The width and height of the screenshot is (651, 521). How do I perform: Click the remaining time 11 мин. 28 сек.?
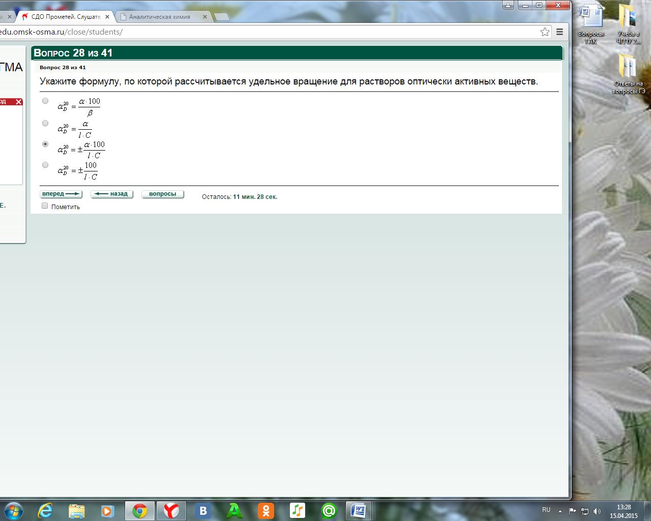(x=255, y=197)
